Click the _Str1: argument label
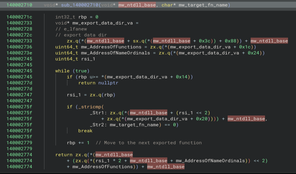Screen dimensions: 296x174 98,113
